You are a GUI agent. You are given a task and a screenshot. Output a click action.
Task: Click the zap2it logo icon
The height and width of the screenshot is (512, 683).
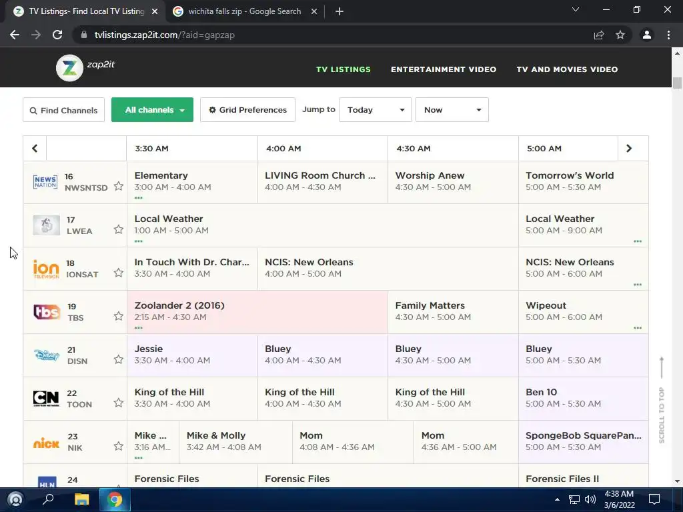(x=69, y=68)
